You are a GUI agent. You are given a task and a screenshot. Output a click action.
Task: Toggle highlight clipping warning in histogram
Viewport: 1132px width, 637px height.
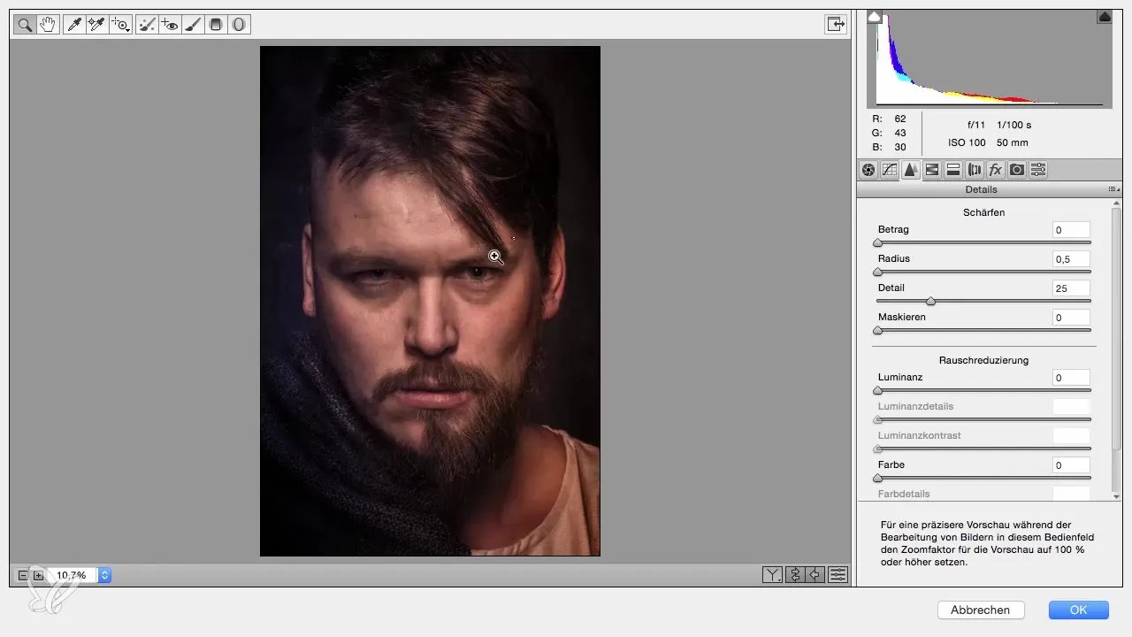tap(1105, 16)
